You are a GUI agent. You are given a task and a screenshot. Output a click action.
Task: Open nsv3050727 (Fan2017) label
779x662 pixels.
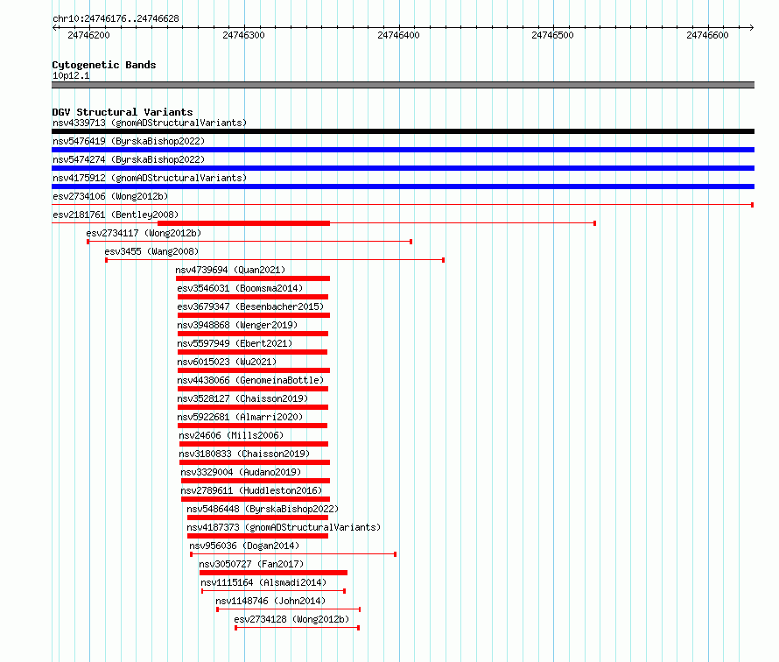[x=251, y=564]
